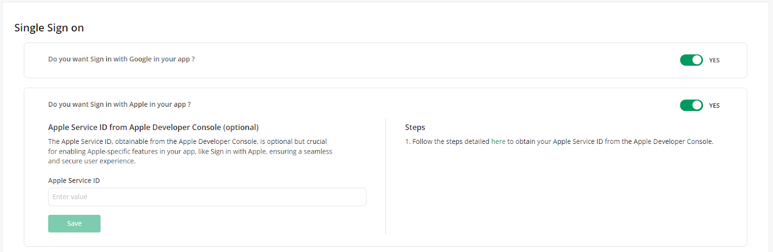Click the Sign in with Apple question text

pos(119,104)
